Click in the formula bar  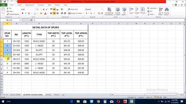coord(108,20)
